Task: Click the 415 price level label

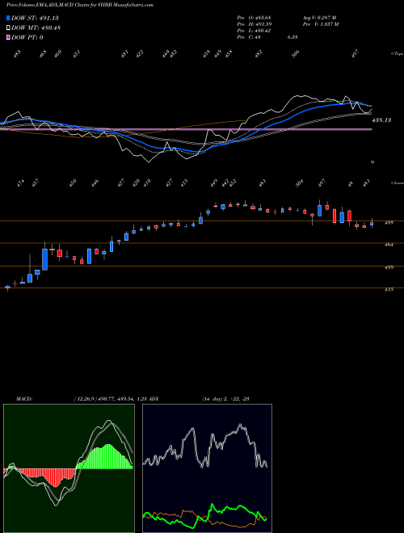Action: point(389,290)
